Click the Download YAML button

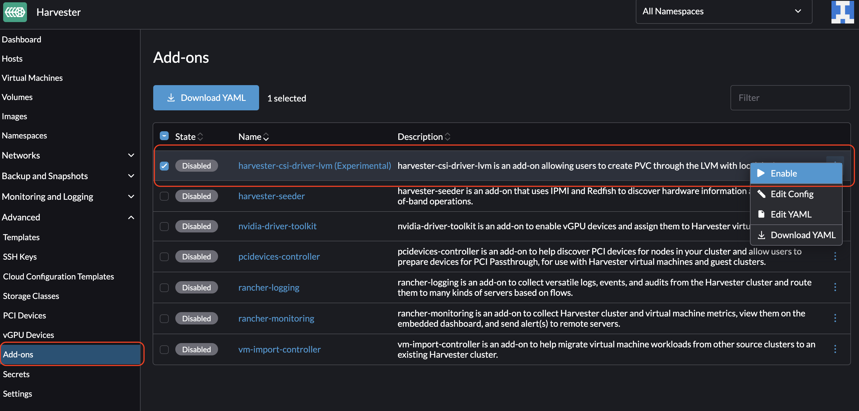[206, 97]
